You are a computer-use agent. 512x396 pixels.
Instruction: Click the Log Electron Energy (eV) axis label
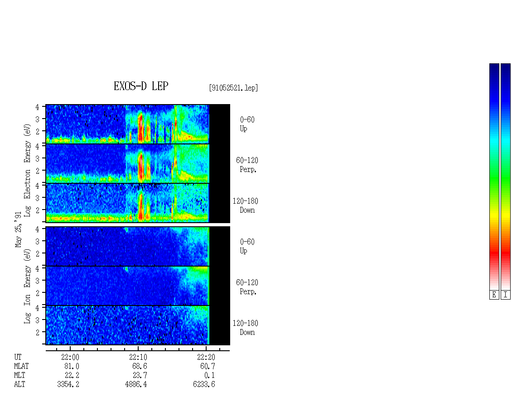coord(27,170)
